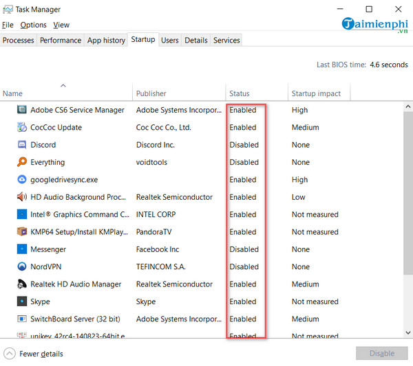Click the Low startup impact value
This screenshot has height=366, width=413.
(x=299, y=197)
